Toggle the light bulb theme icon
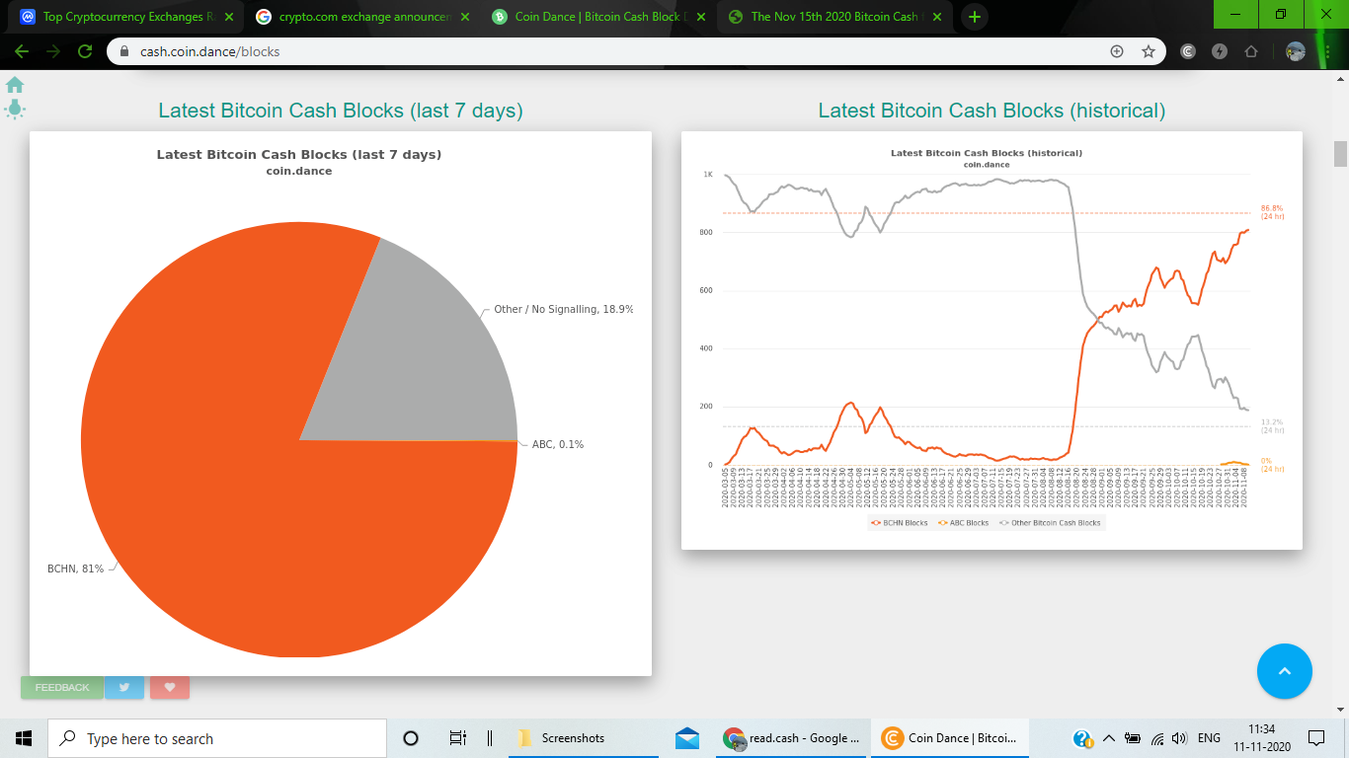 click(15, 109)
